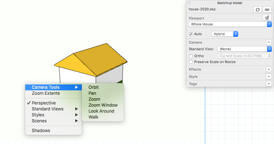
Task: Toggle the viewport camera lock icon
Action: pyautogui.click(x=267, y=18)
